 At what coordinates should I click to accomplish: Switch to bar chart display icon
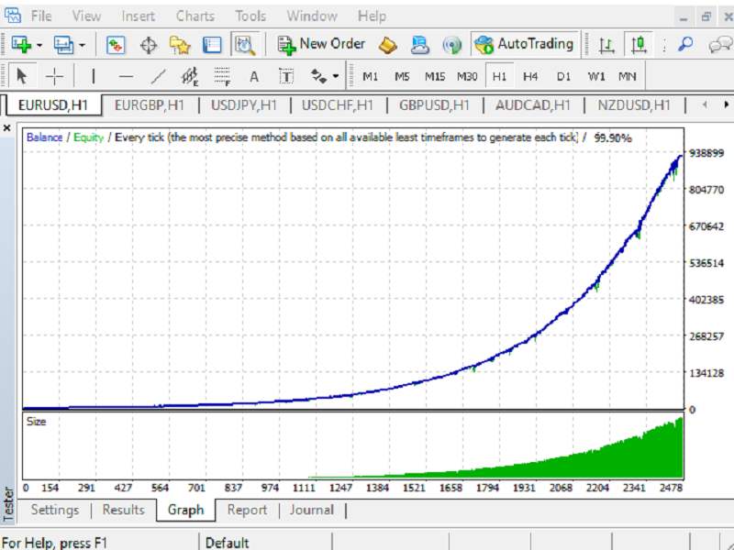[x=606, y=45]
